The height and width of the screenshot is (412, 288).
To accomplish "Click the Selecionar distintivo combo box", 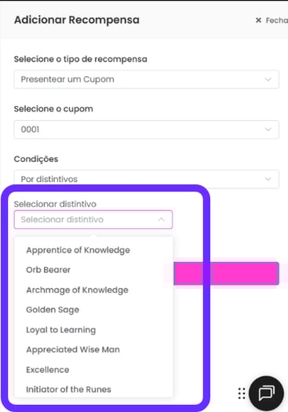I will [93, 220].
